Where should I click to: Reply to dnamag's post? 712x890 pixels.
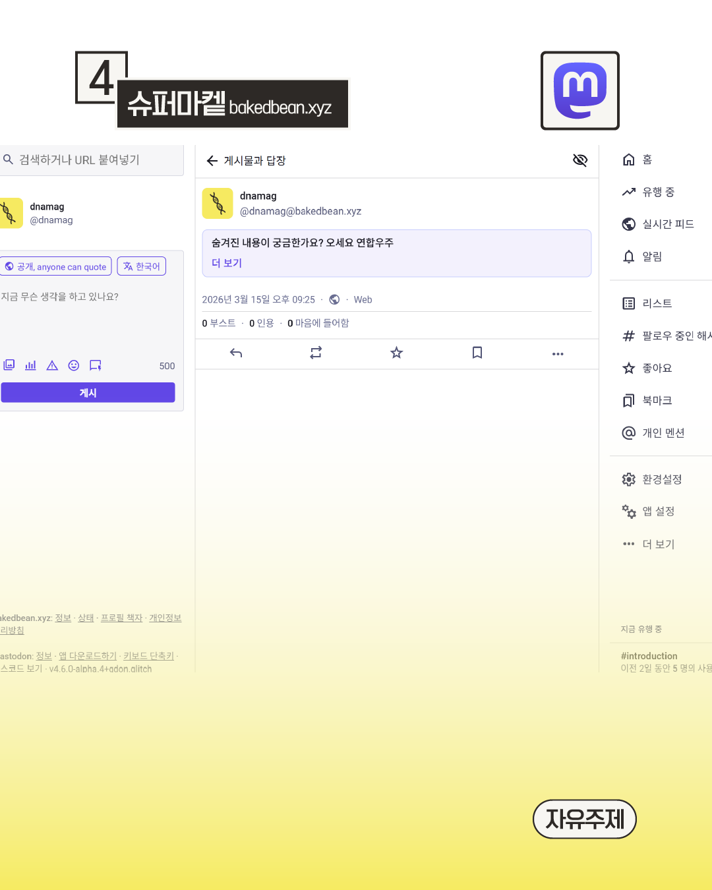(x=235, y=353)
